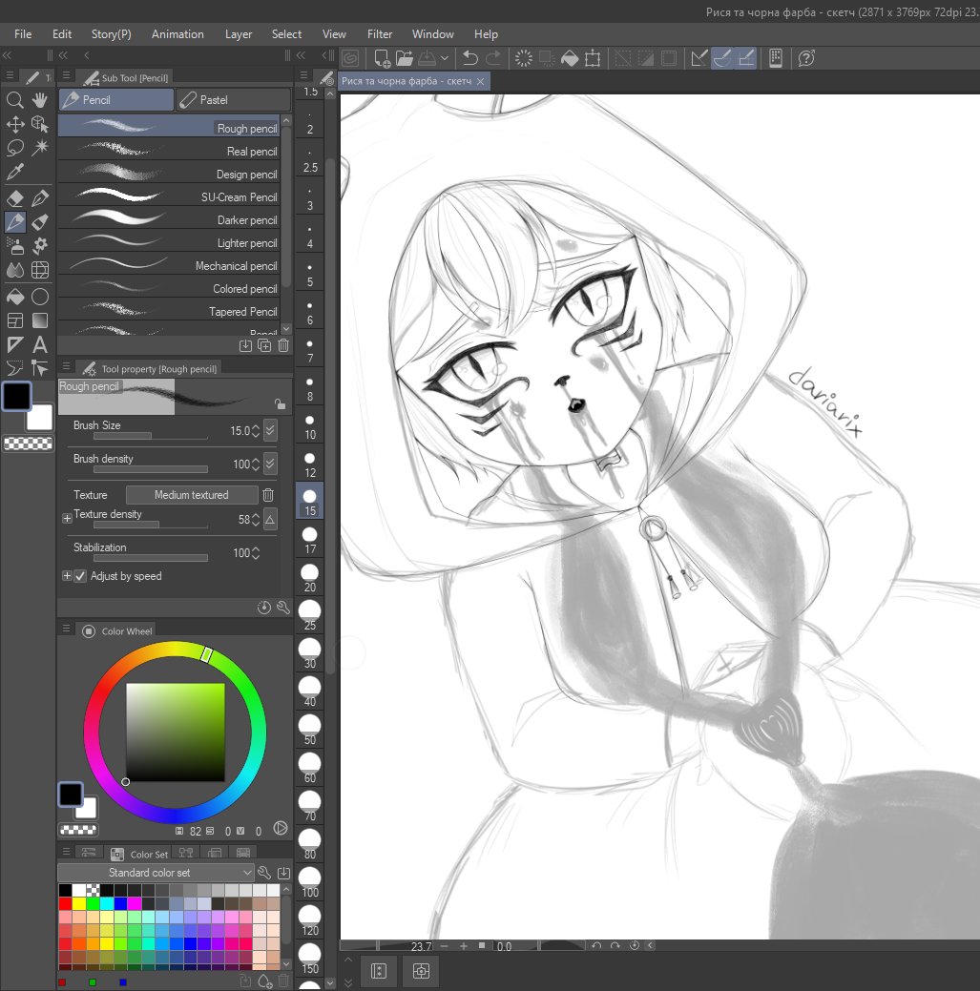Image resolution: width=980 pixels, height=991 pixels.
Task: Expand Texture density extra options
Action: 67,518
